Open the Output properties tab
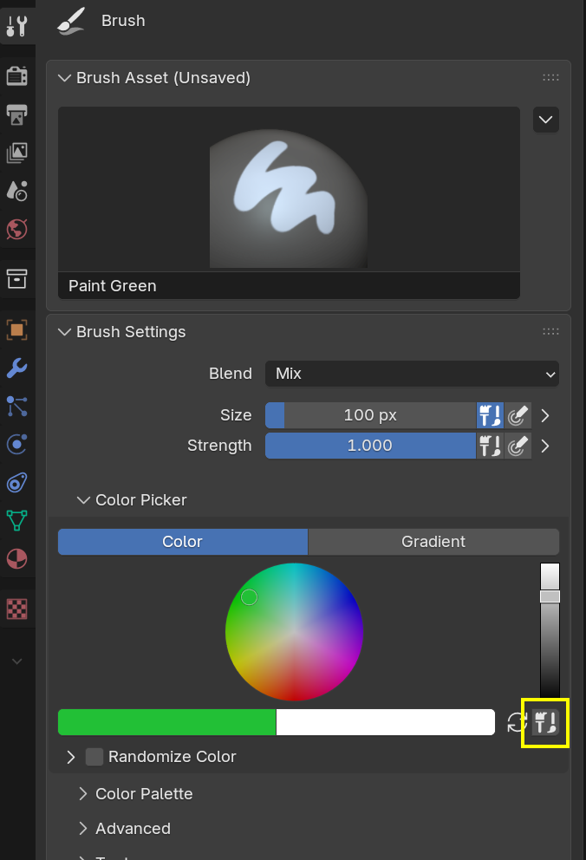 (x=17, y=115)
